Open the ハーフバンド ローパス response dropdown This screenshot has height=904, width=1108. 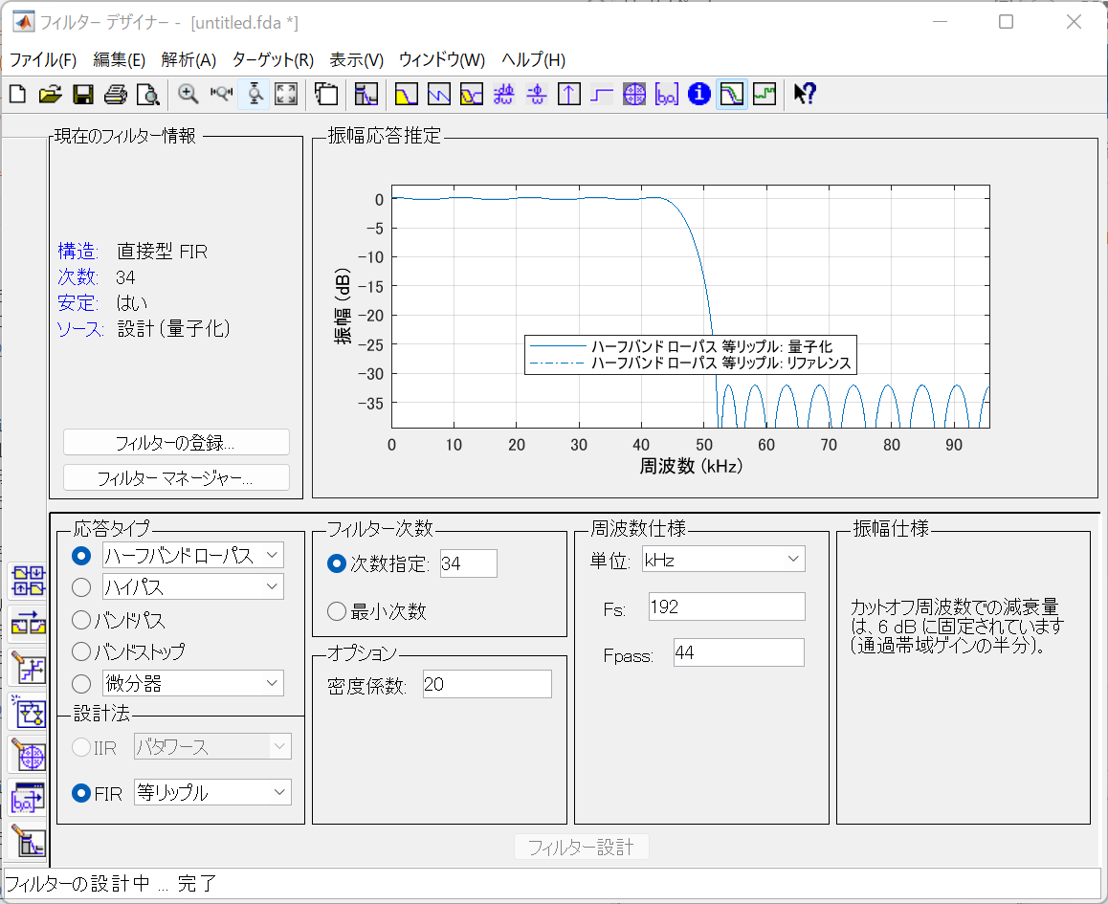click(192, 555)
